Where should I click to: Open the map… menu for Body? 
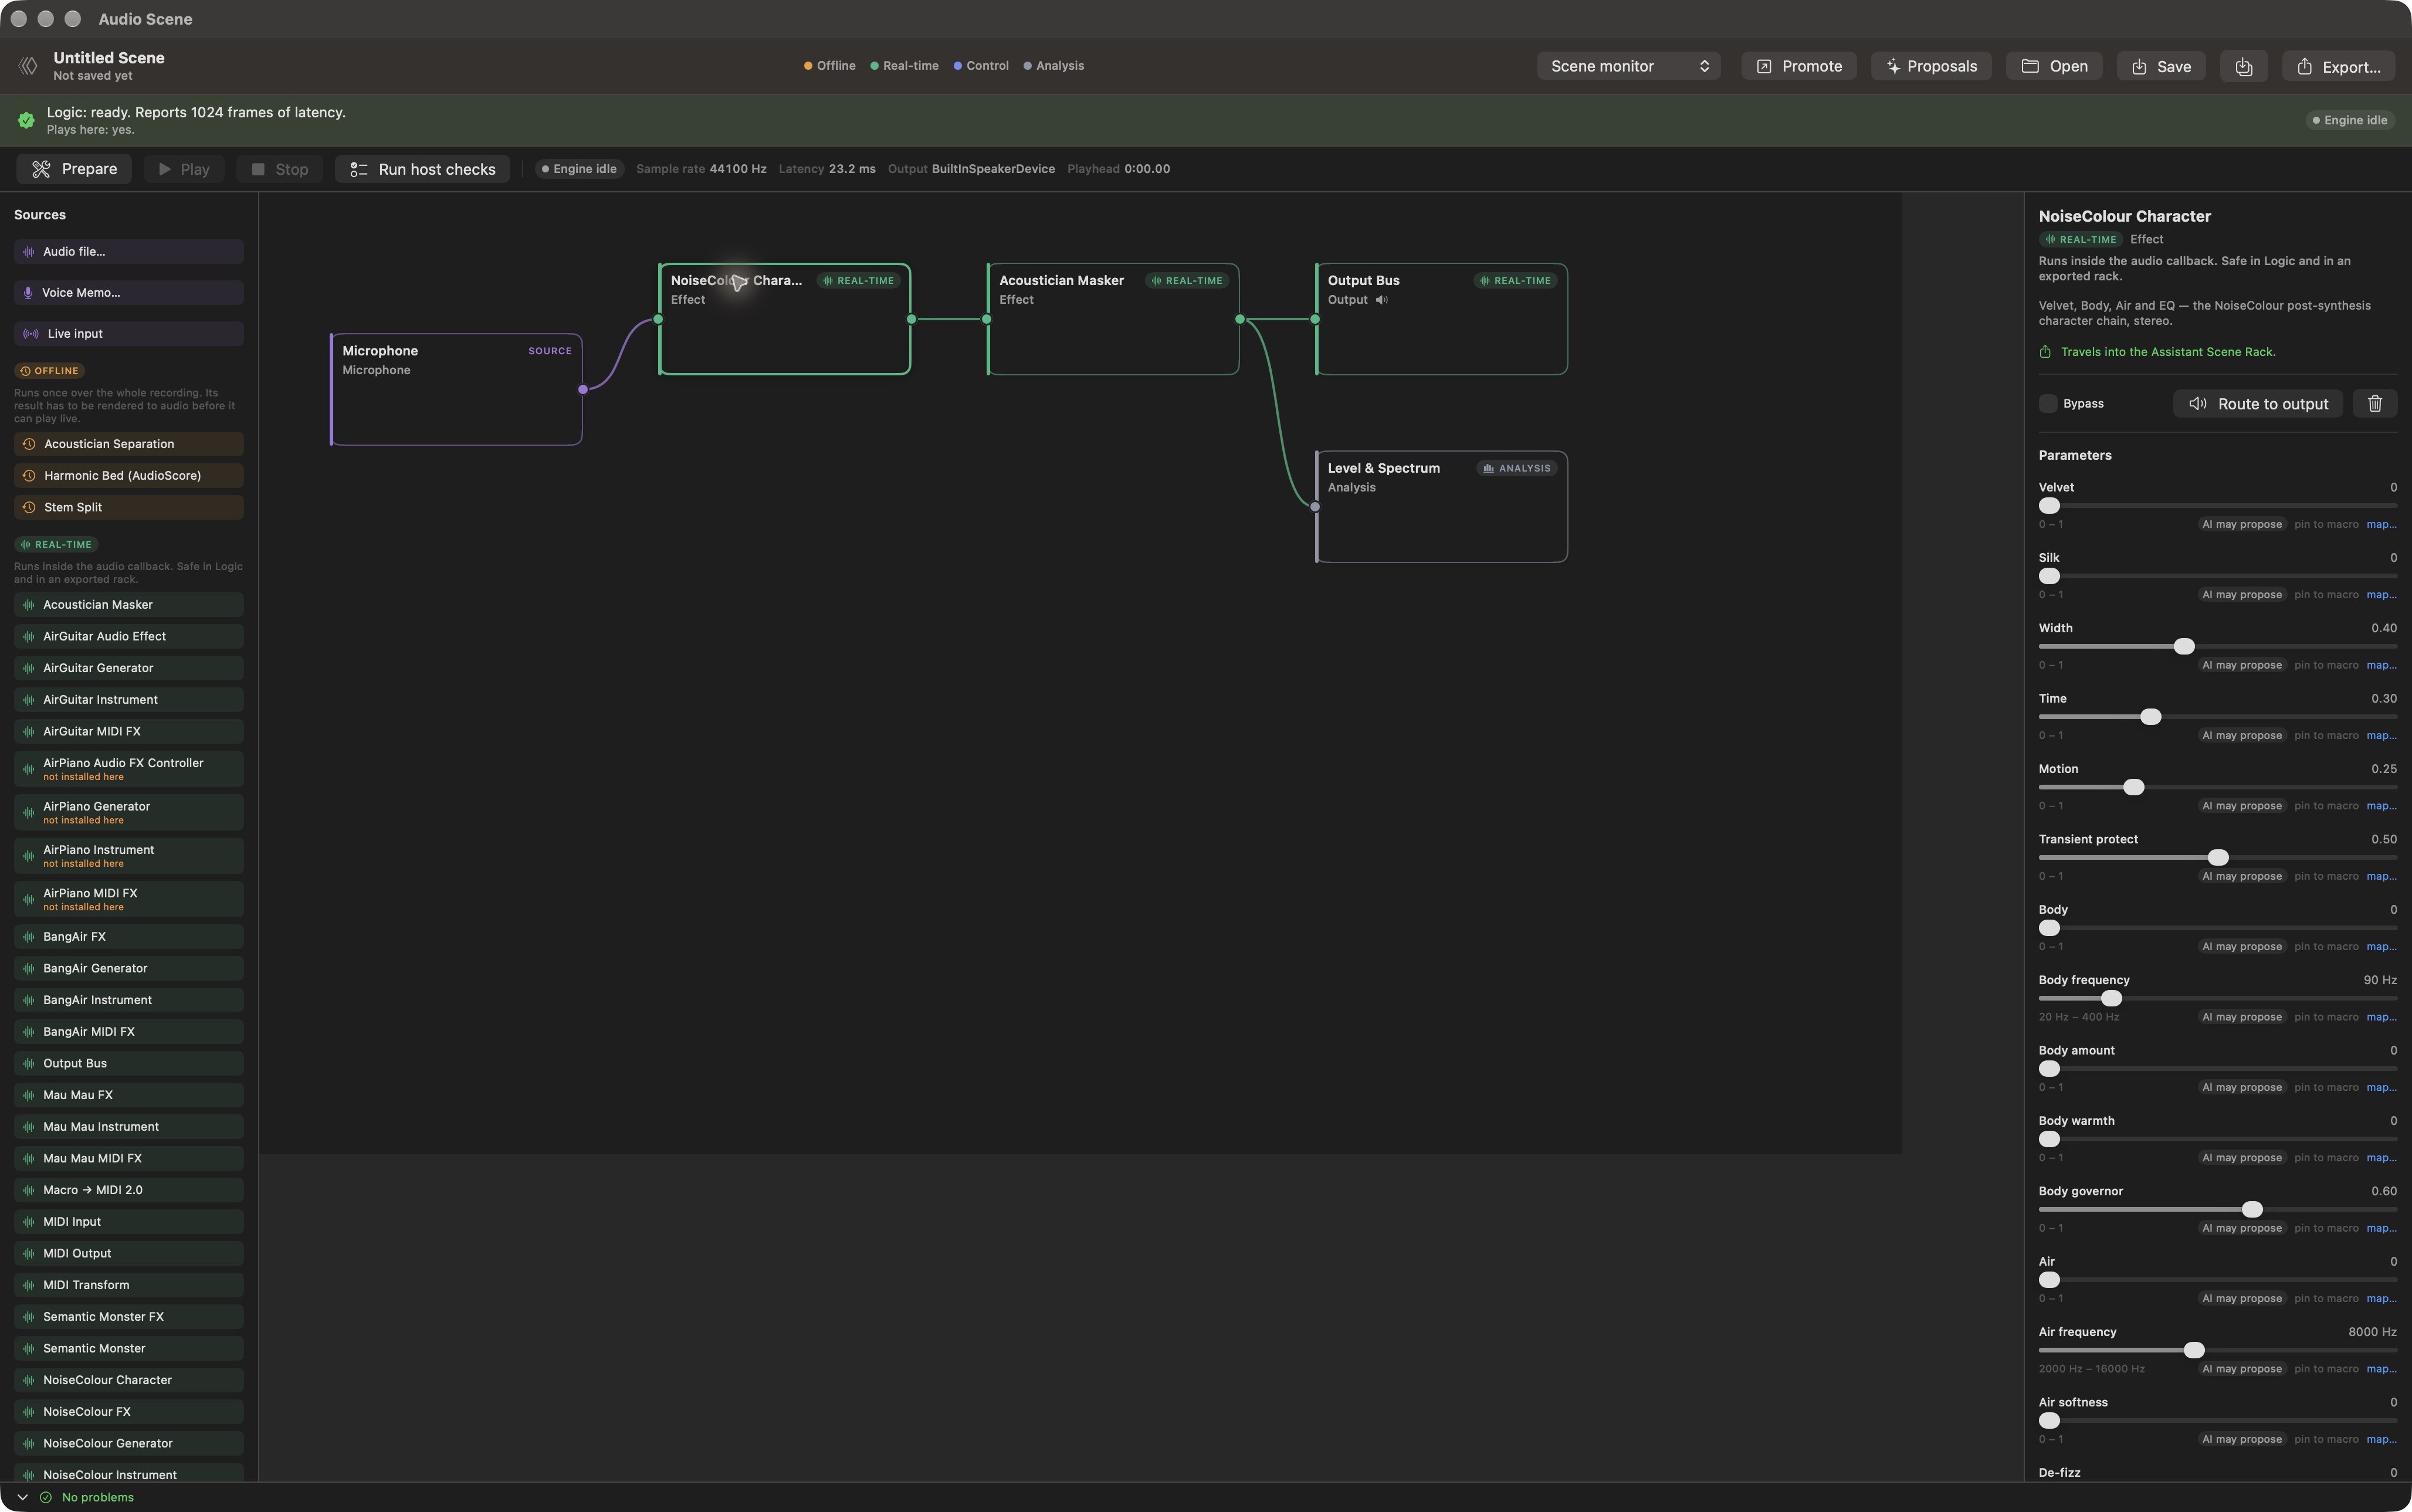pos(2381,947)
